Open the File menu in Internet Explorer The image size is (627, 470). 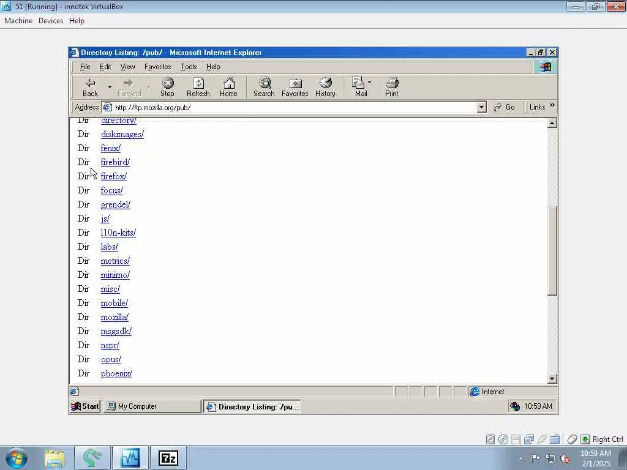point(85,67)
